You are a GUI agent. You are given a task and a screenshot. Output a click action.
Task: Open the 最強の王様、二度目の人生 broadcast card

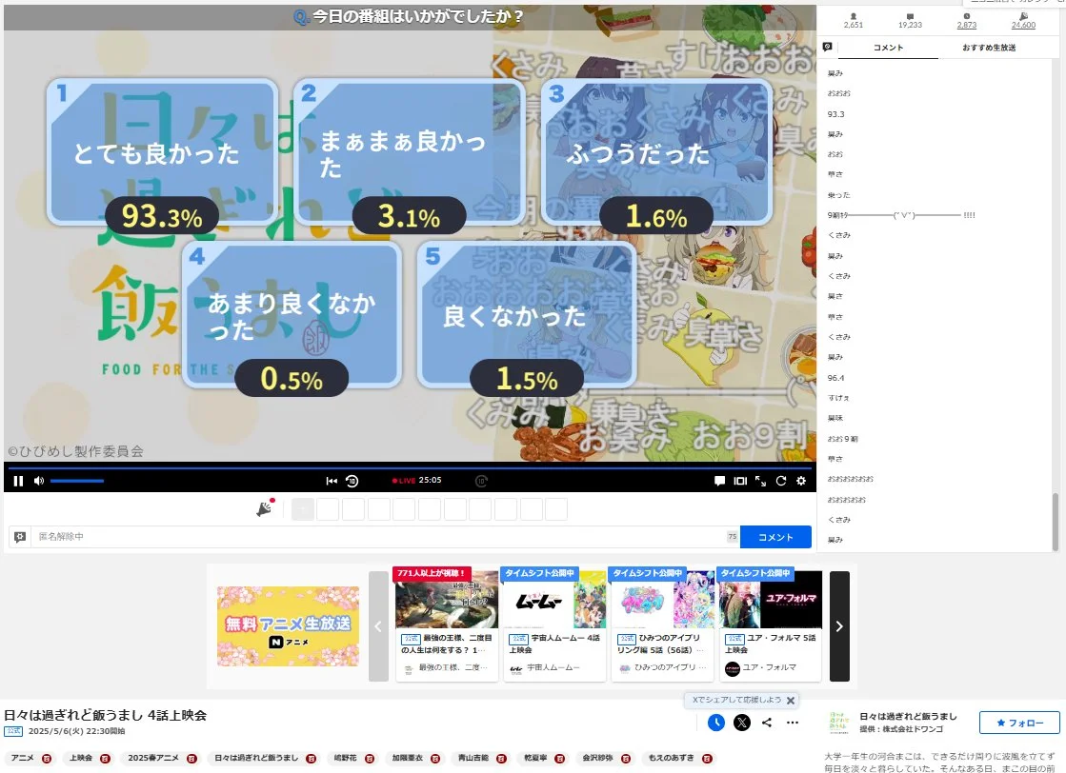447,624
